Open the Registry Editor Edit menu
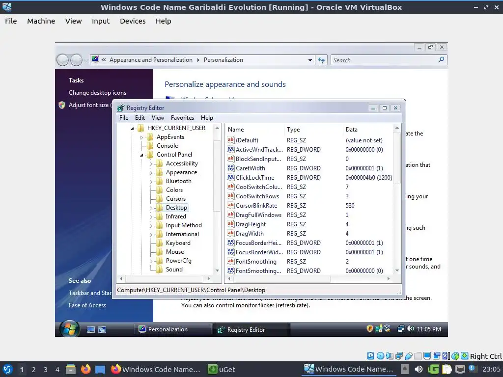Screen dimensions: 503x377 coord(140,118)
